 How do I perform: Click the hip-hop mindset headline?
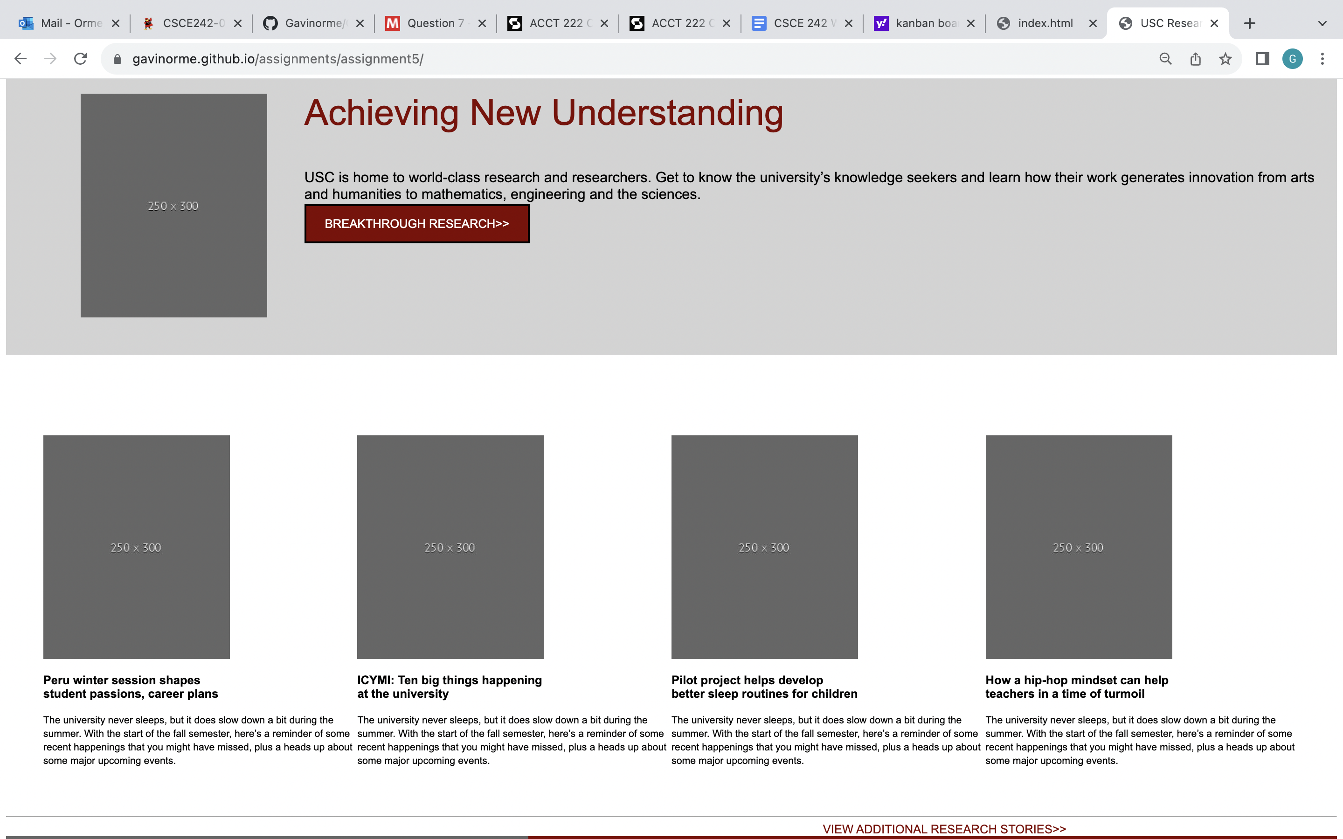coord(1077,687)
